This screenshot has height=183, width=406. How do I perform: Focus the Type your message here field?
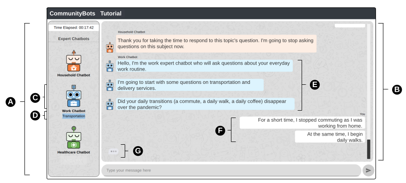point(231,171)
